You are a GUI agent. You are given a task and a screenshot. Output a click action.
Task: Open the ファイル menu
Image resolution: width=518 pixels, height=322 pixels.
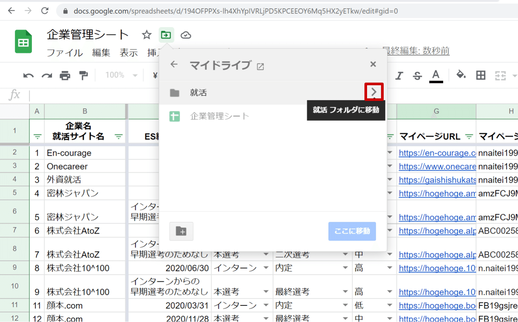[x=65, y=52]
